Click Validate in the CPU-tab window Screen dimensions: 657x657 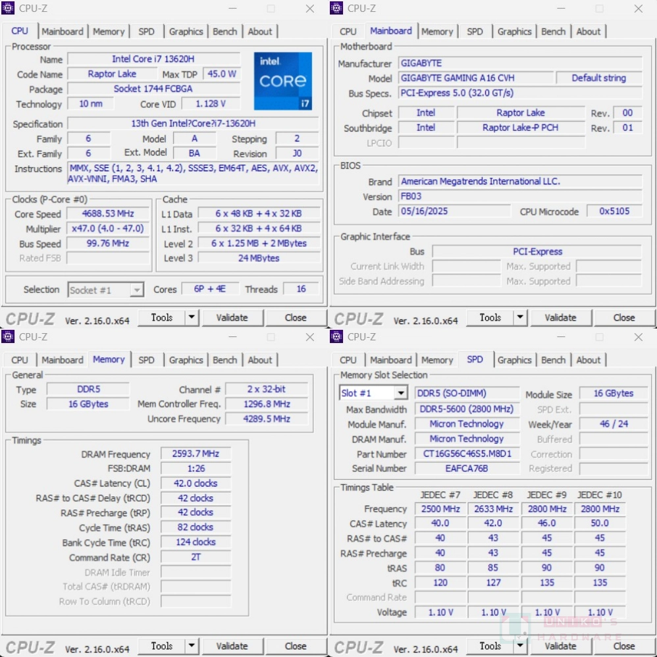(x=232, y=317)
